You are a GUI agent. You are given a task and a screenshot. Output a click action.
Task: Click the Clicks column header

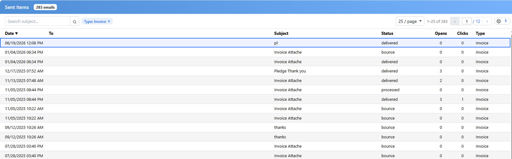(x=463, y=33)
